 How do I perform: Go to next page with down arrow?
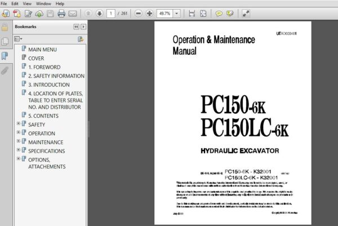[x=99, y=14]
